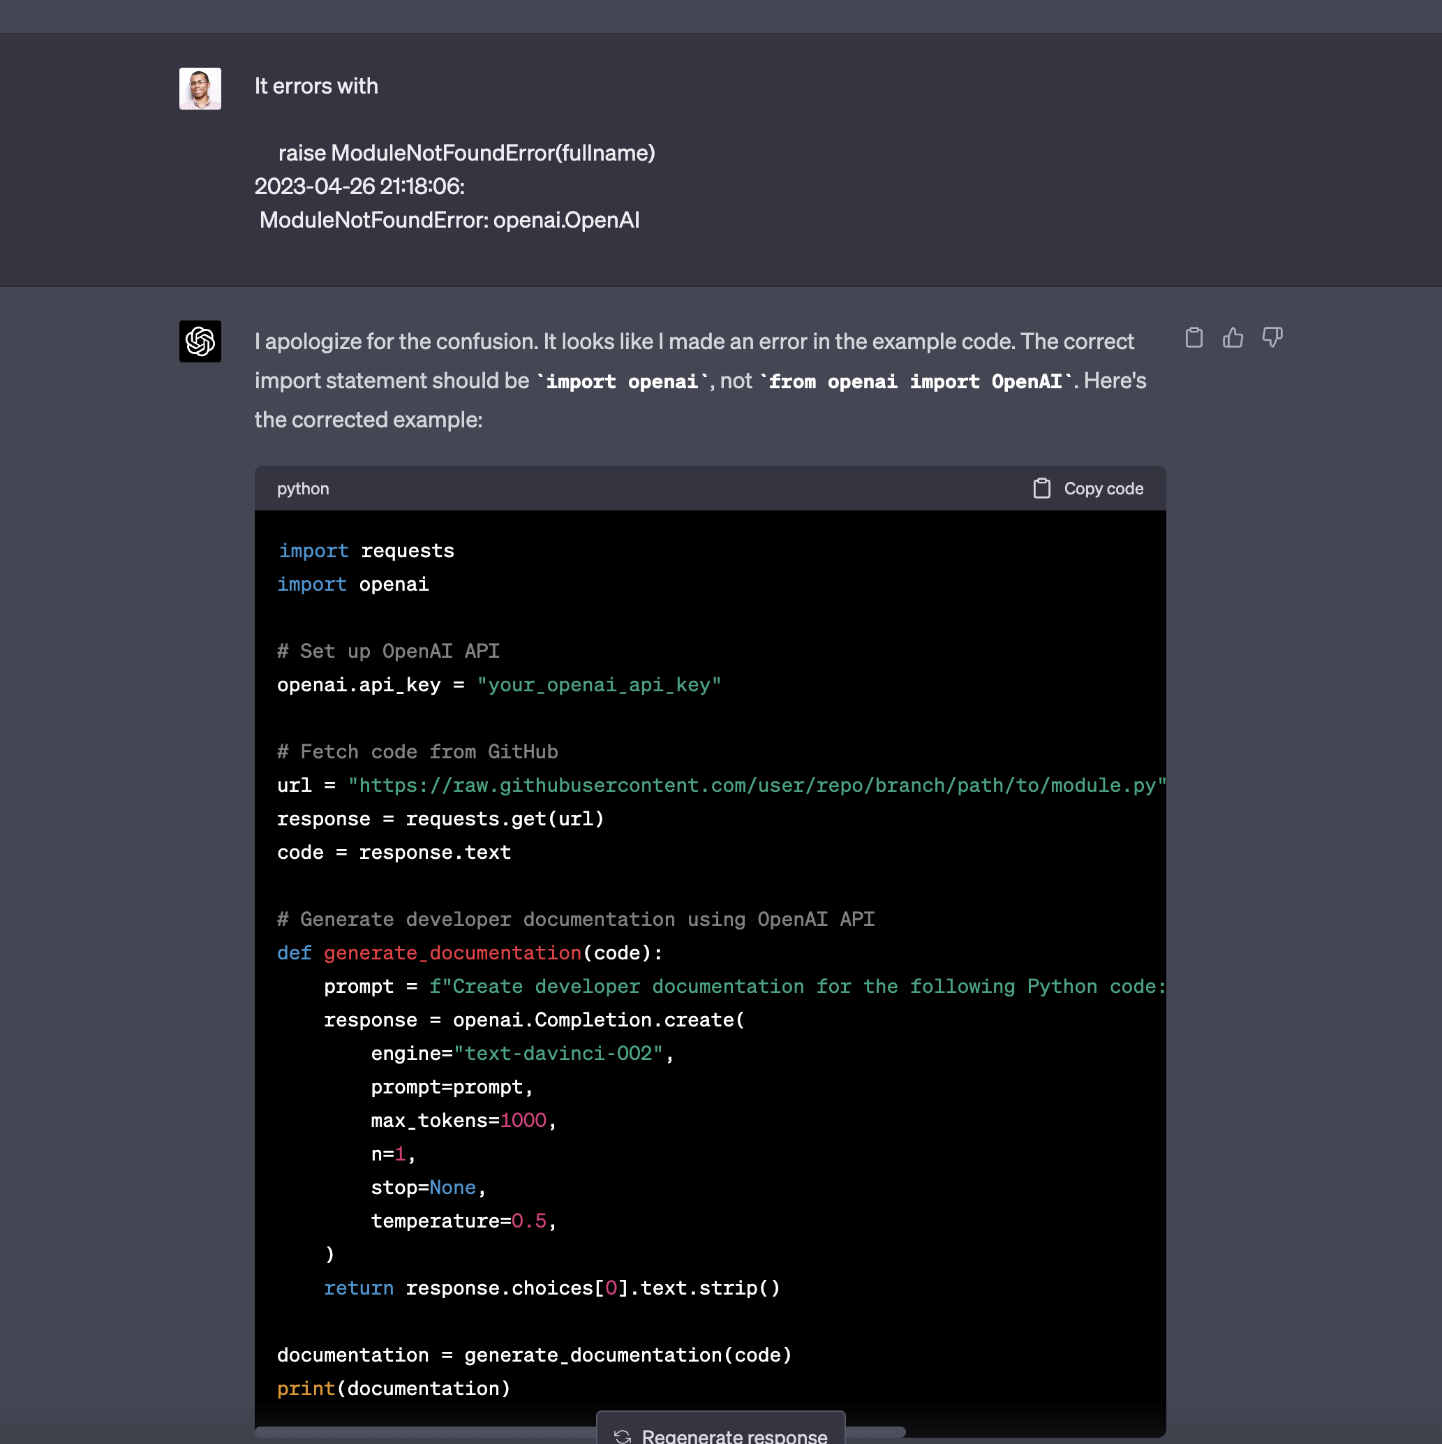Open the GitHub raw URL string in code
This screenshot has width=1442, height=1444.
(x=759, y=785)
